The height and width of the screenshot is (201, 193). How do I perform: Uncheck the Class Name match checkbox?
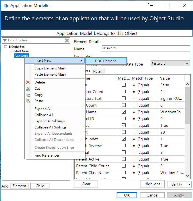coord(124,112)
